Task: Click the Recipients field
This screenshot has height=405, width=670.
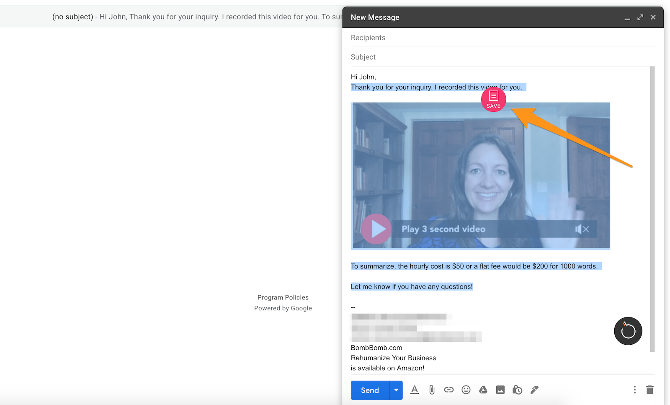Action: [502, 38]
